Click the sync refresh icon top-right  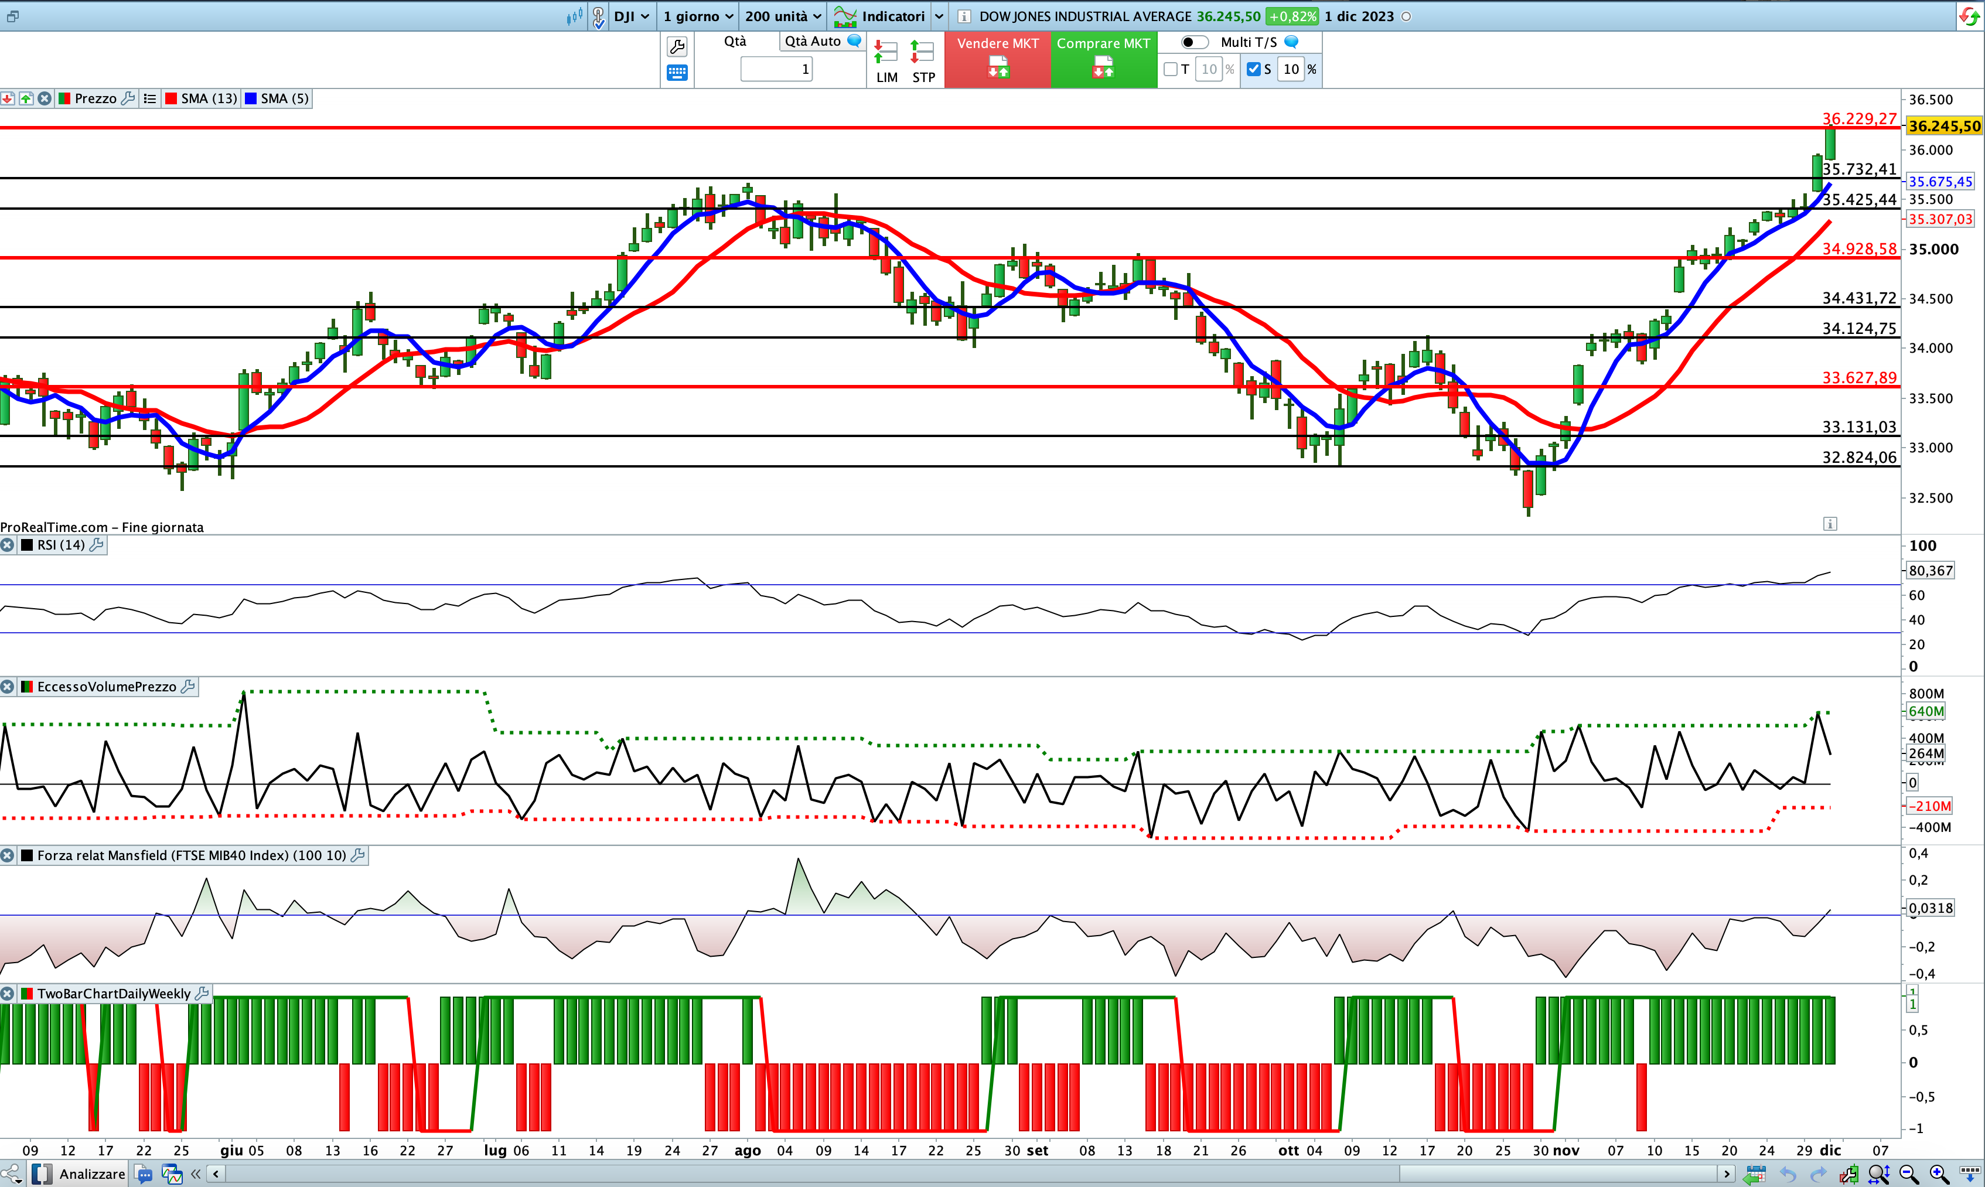(x=1969, y=17)
